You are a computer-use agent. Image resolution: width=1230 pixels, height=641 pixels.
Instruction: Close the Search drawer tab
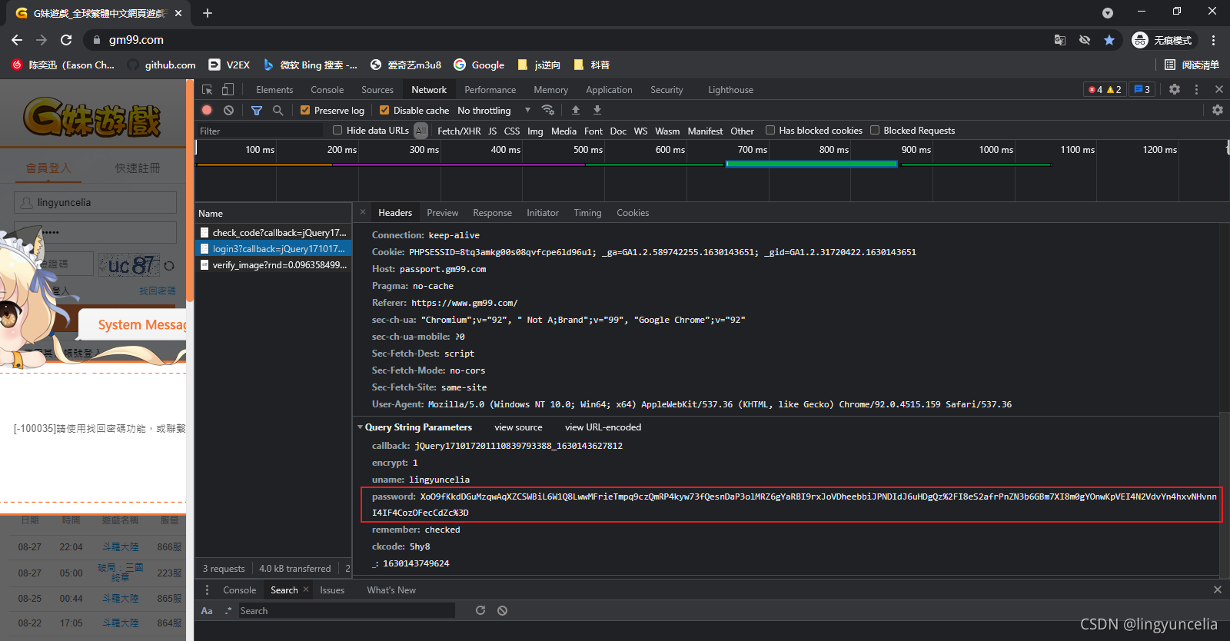(306, 590)
